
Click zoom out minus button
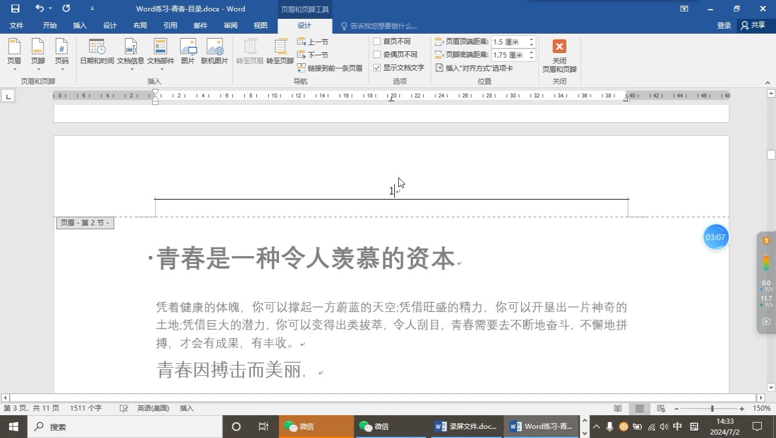coord(677,408)
